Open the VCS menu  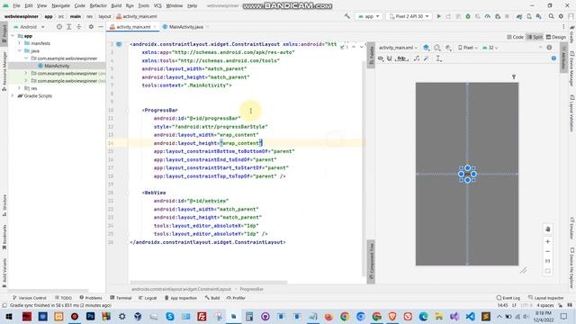[x=157, y=6]
